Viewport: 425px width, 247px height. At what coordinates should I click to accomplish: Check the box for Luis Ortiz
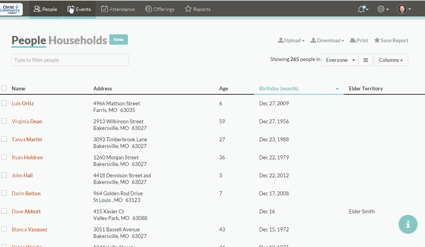(x=4, y=103)
